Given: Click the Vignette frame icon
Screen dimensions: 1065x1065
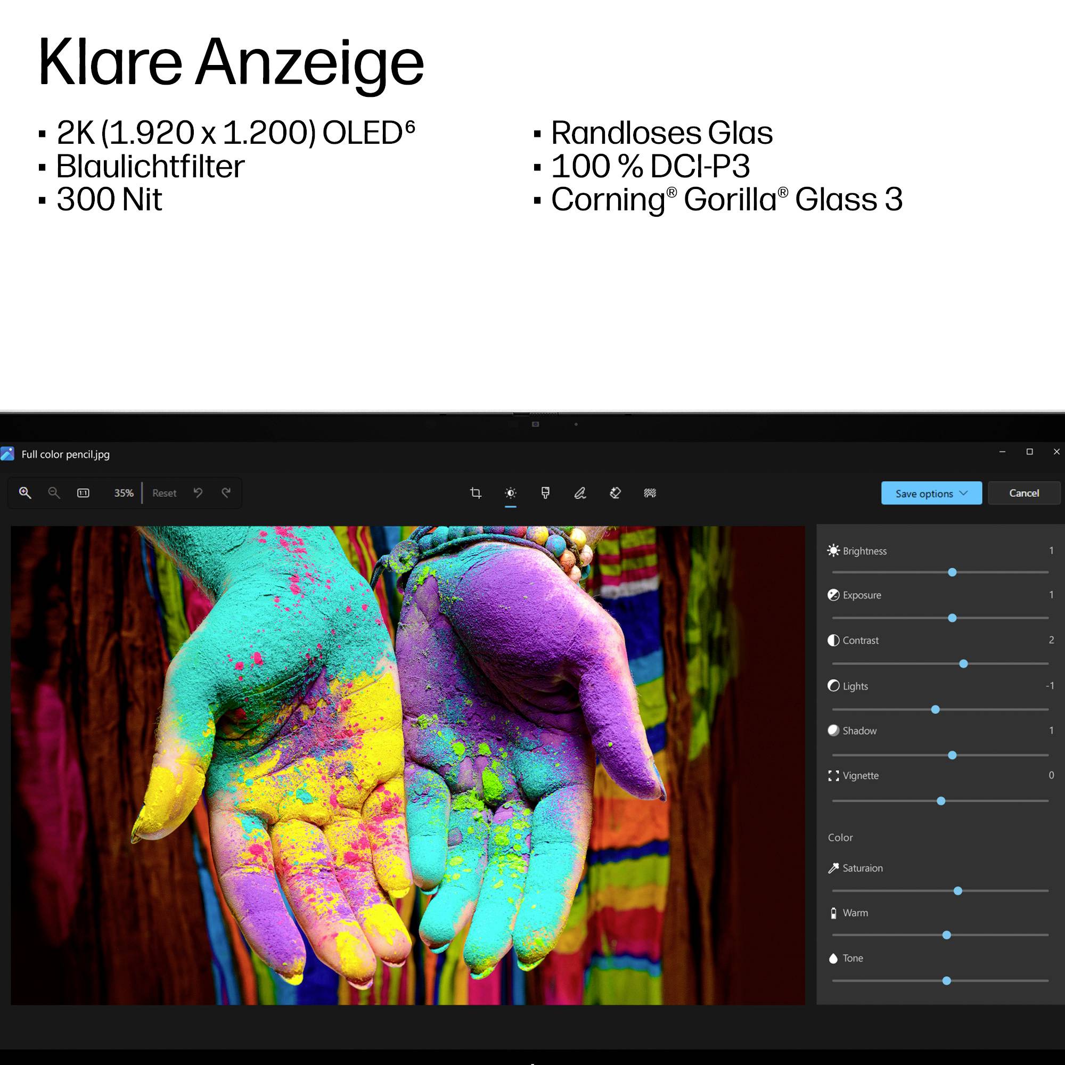Looking at the screenshot, I should click(833, 776).
